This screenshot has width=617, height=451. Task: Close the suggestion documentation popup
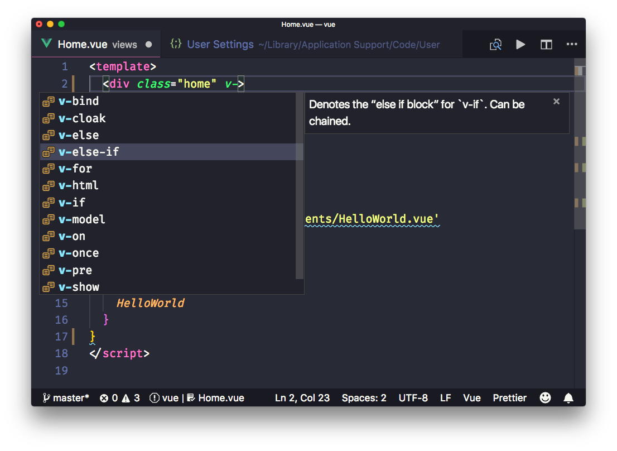[556, 102]
